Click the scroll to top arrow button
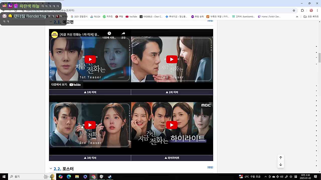This screenshot has height=180, width=321. 281,158
